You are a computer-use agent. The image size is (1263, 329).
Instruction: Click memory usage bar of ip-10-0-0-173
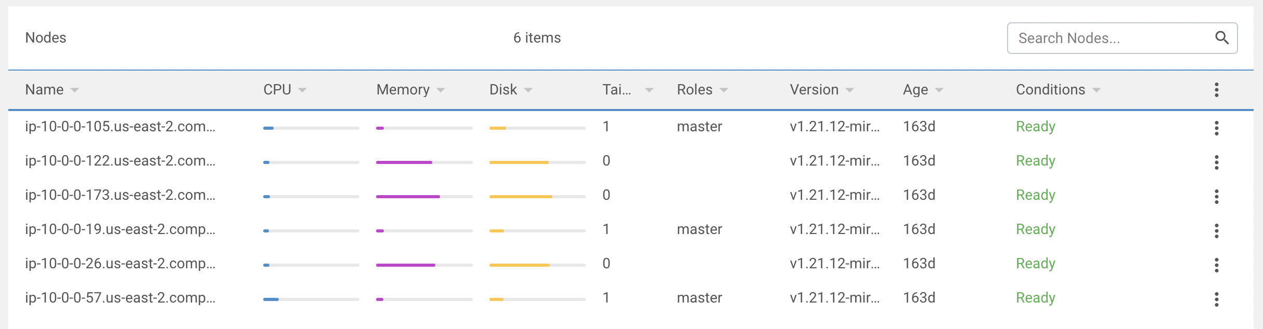424,197
